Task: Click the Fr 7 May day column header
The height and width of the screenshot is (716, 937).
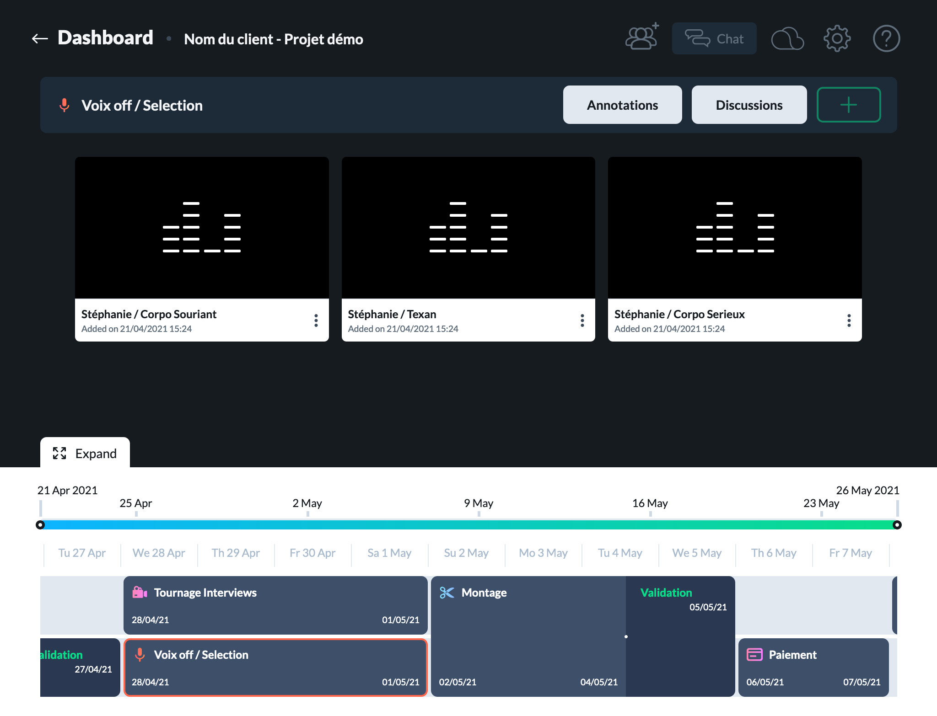Action: point(851,553)
